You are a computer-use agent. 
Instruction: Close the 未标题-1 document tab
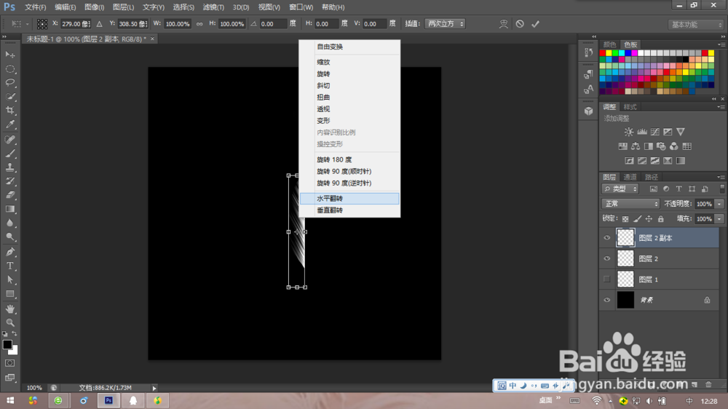tap(152, 39)
